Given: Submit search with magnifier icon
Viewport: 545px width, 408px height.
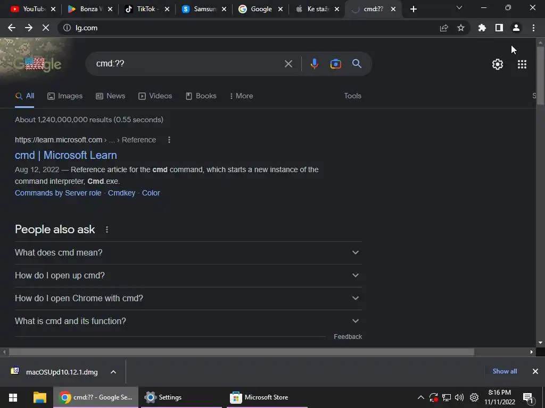Looking at the screenshot, I should [357, 64].
